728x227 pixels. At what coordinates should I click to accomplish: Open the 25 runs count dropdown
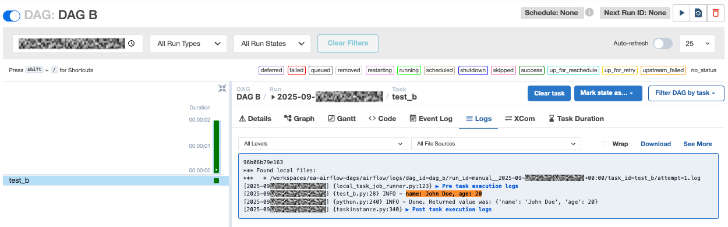click(x=697, y=43)
